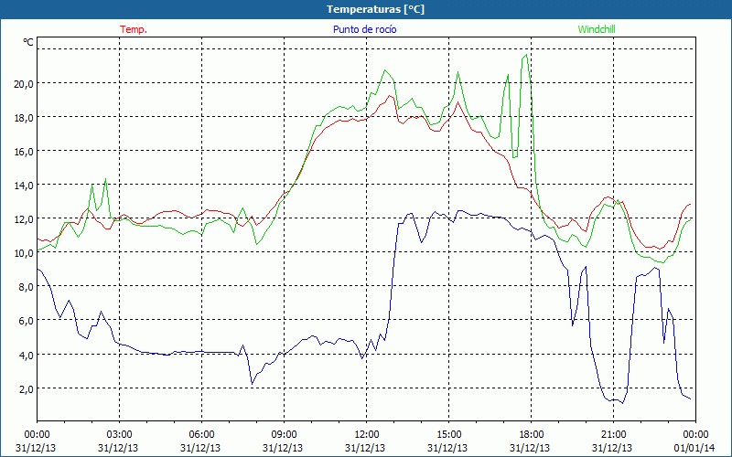Click the Temperaturas [°C] chart title
This screenshot has height=457, width=732.
(x=375, y=9)
